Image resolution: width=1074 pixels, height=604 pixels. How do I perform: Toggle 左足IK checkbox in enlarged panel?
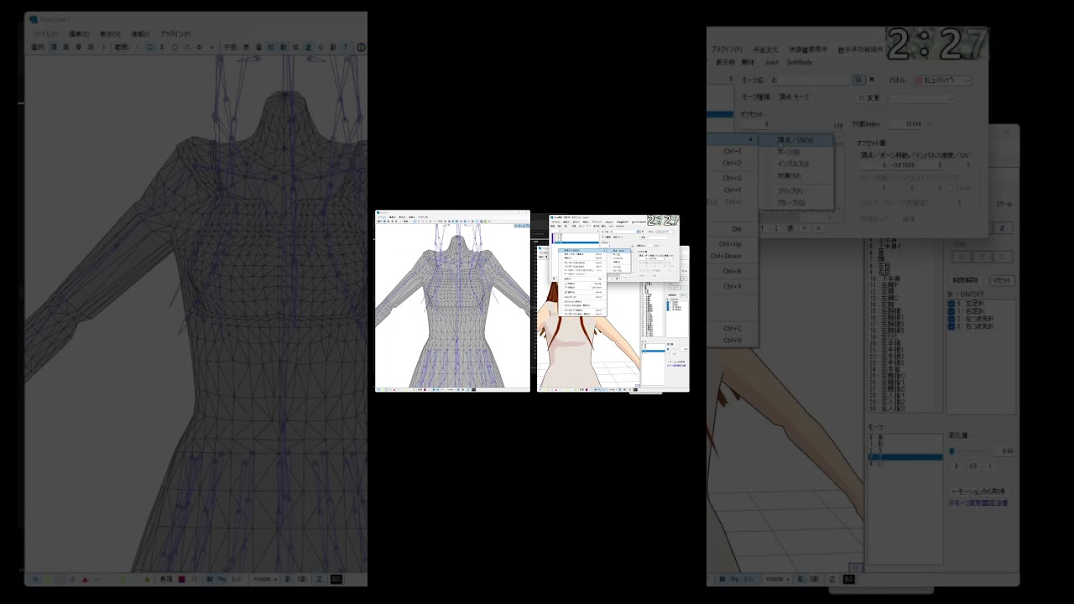pyautogui.click(x=952, y=304)
